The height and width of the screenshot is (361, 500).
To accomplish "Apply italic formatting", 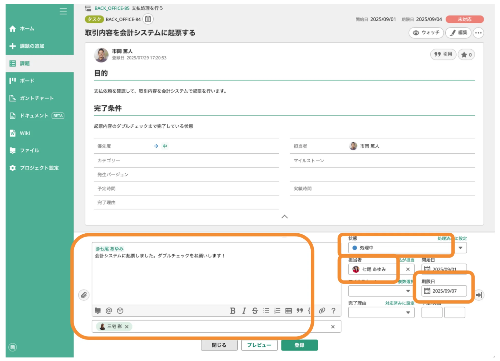I will [x=244, y=311].
